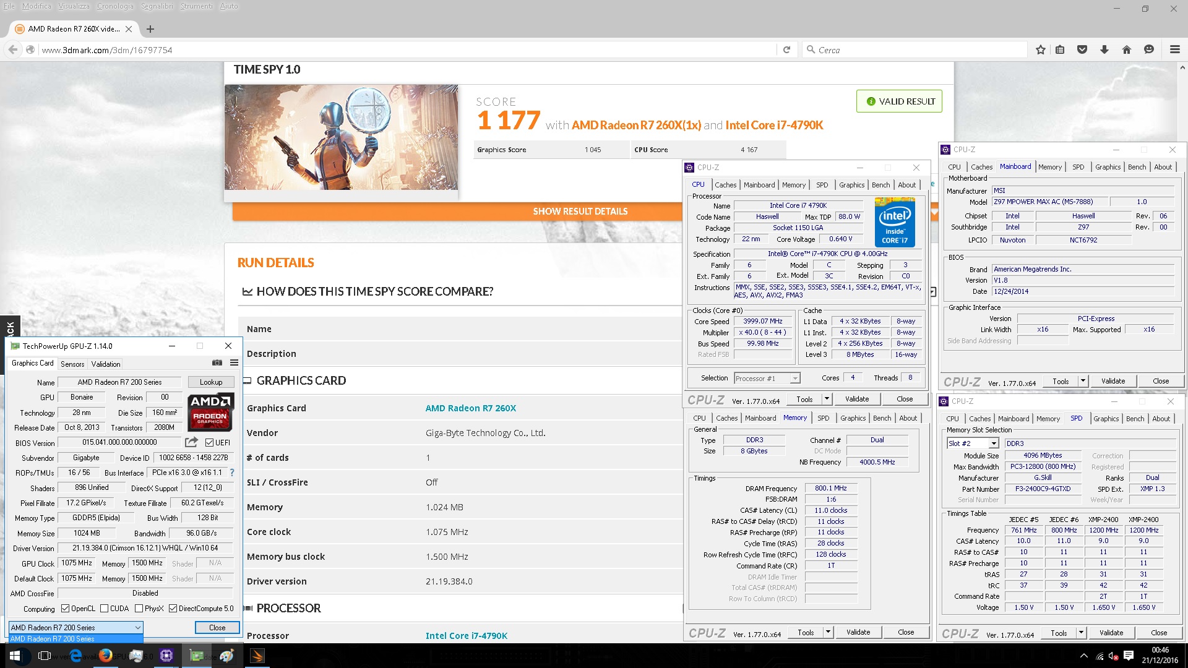
Task: Click Validate in the CPU-Z Mainboard window
Action: tap(1113, 381)
